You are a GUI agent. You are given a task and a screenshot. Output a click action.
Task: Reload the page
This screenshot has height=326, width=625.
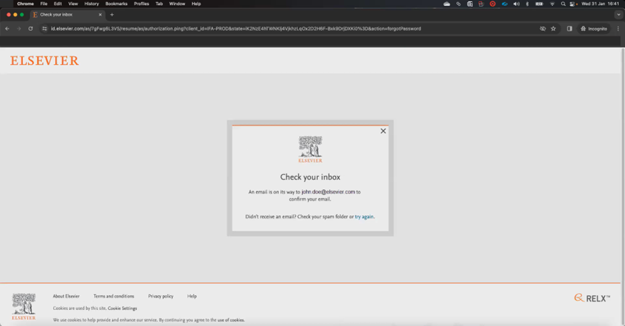[30, 29]
